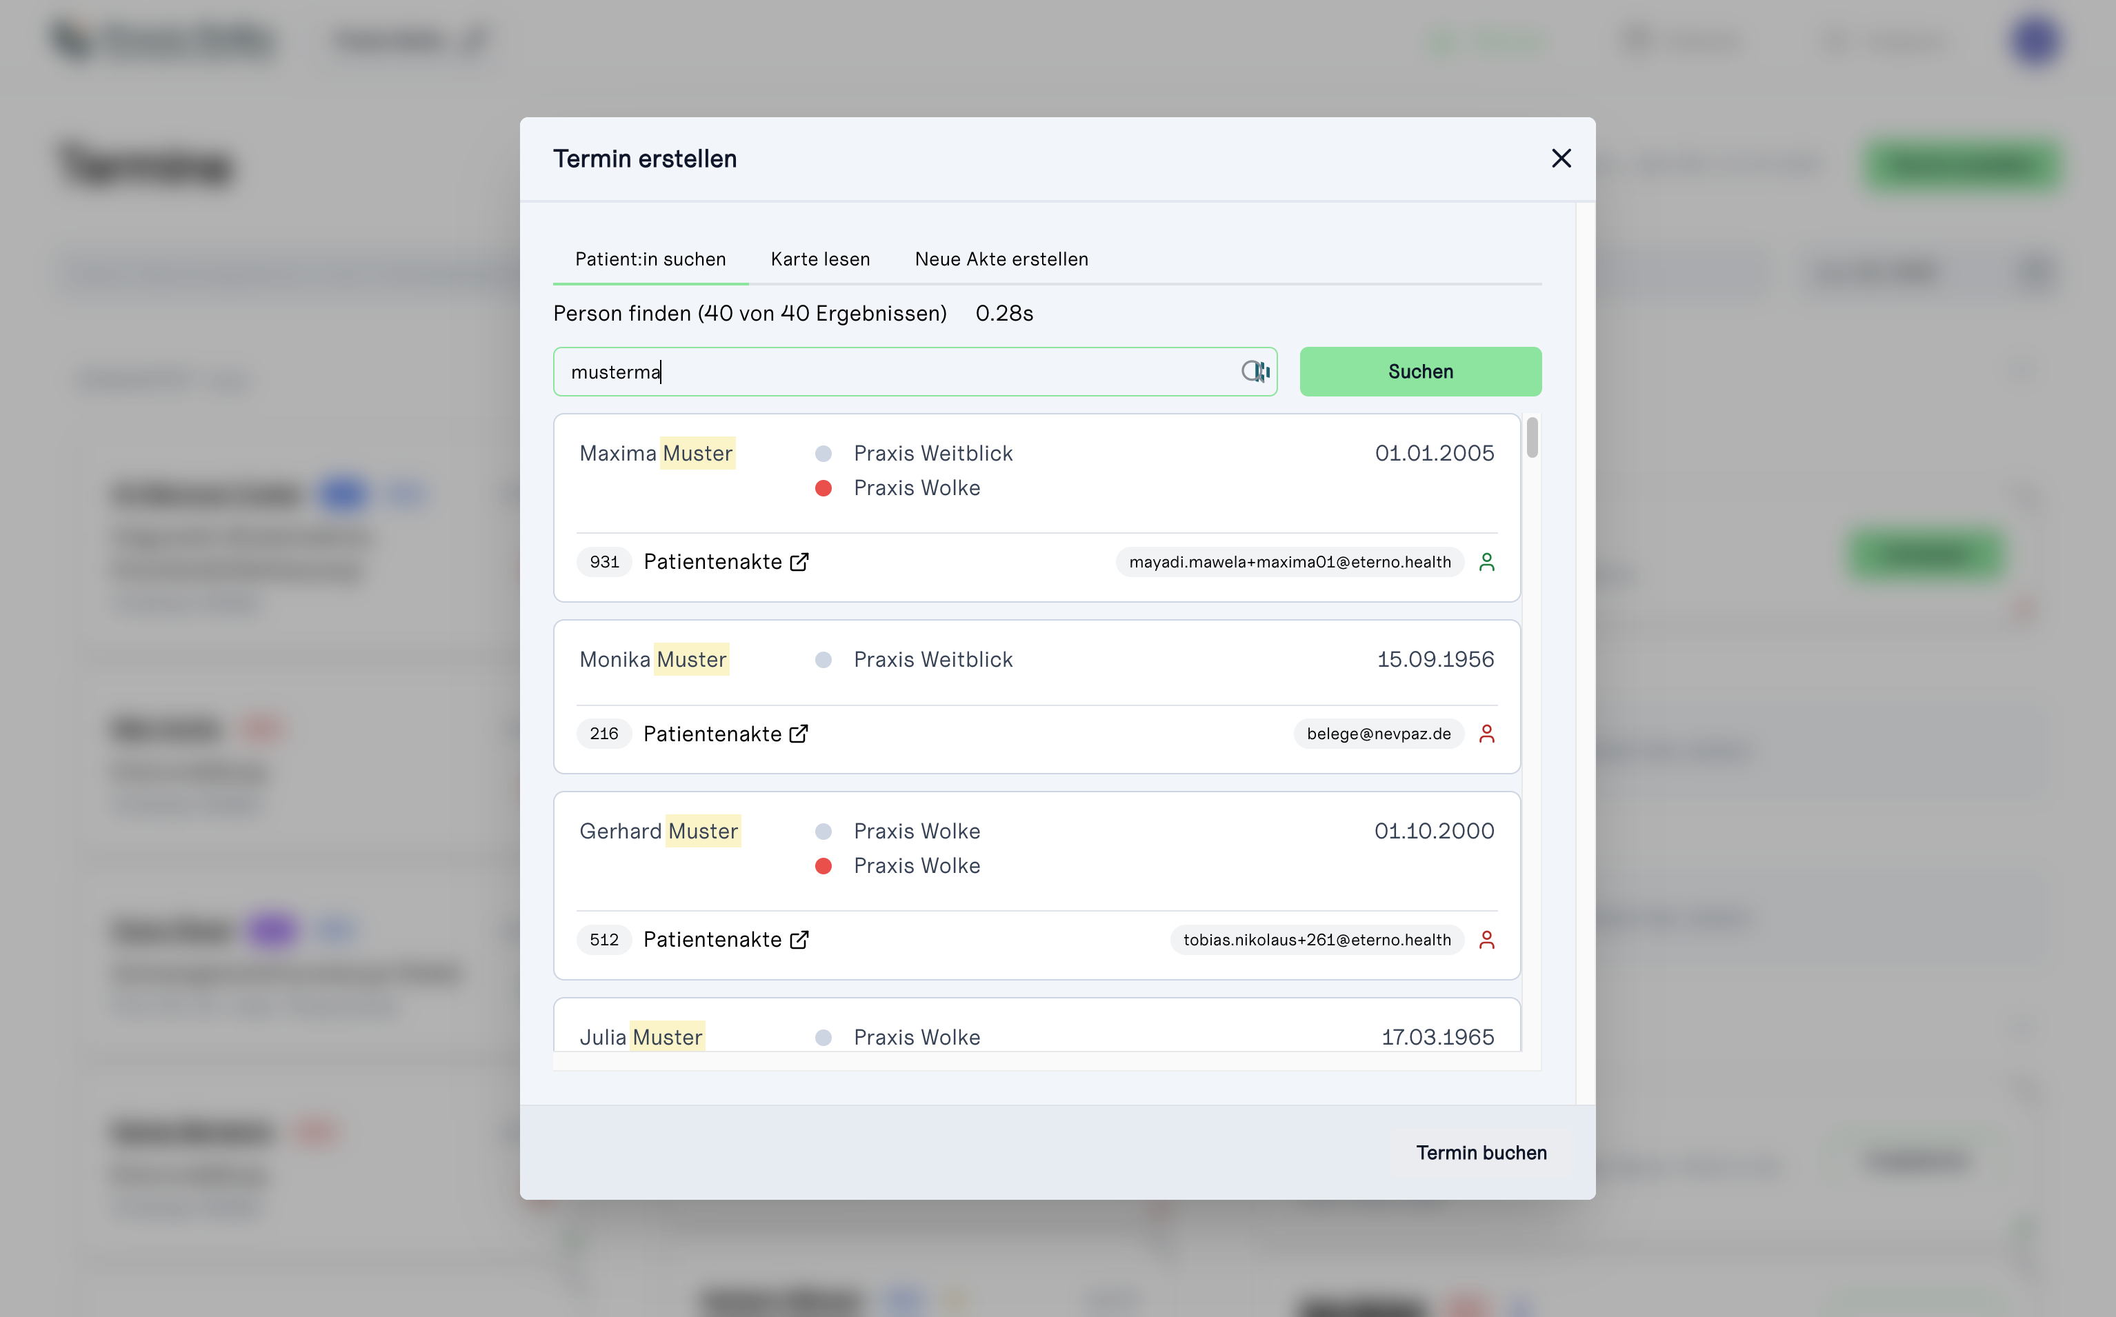
Task: Select patient Gerhard Muster by name
Action: pyautogui.click(x=659, y=831)
